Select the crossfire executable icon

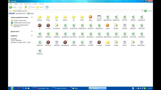[48, 25]
